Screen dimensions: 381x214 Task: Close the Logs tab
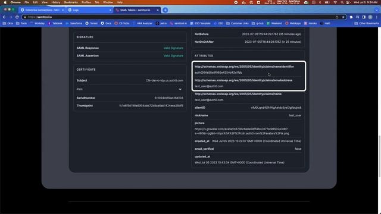tap(110, 10)
